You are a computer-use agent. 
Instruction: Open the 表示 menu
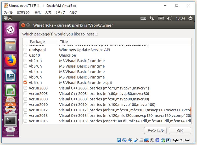(38, 13)
